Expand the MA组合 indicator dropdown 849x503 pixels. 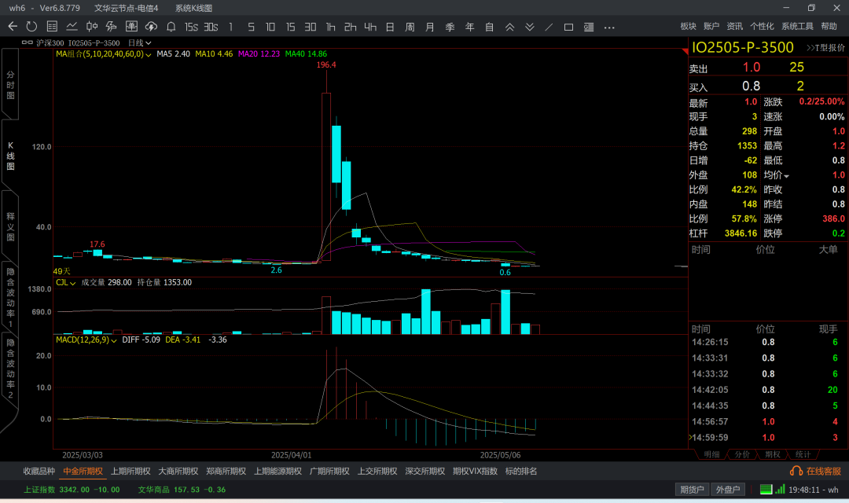pos(148,54)
